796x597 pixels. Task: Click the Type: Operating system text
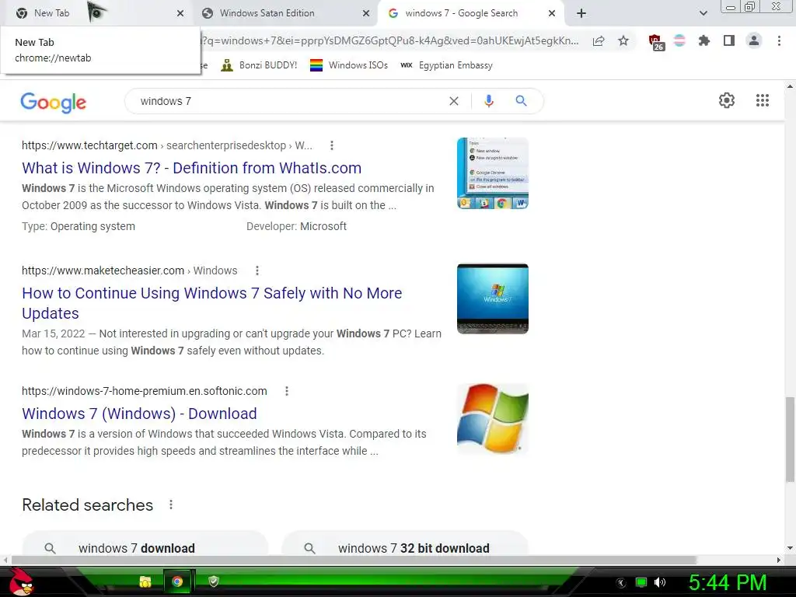click(79, 226)
